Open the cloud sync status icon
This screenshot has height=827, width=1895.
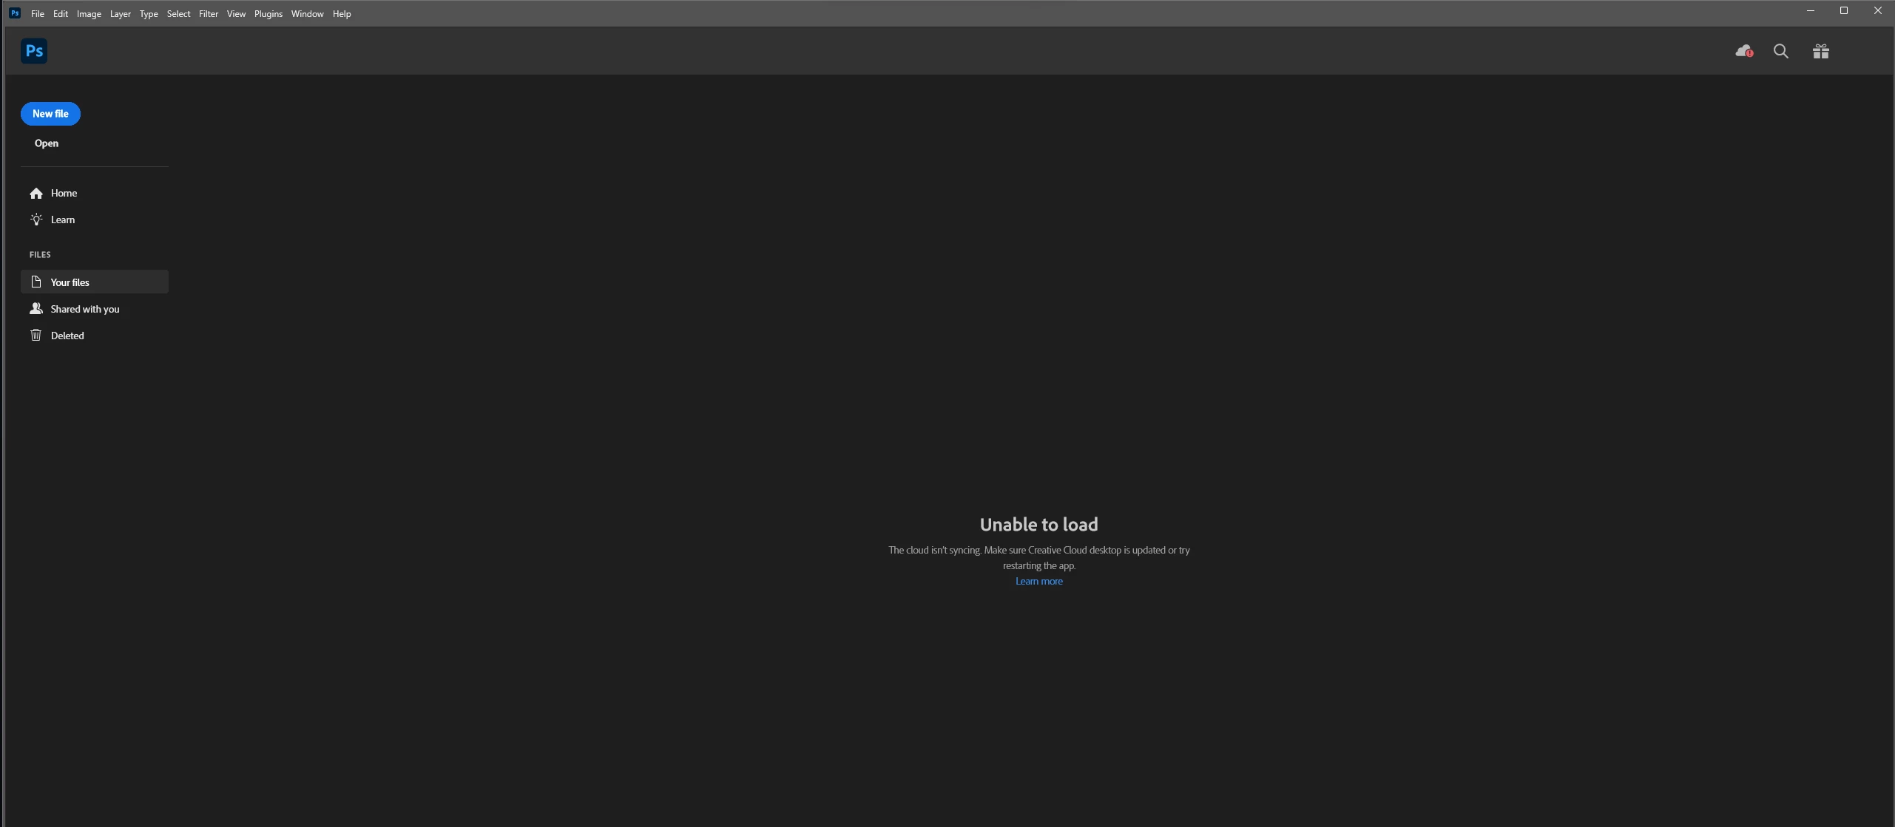(1743, 51)
